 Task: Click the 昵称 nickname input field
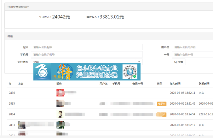pyautogui.click(x=87, y=47)
